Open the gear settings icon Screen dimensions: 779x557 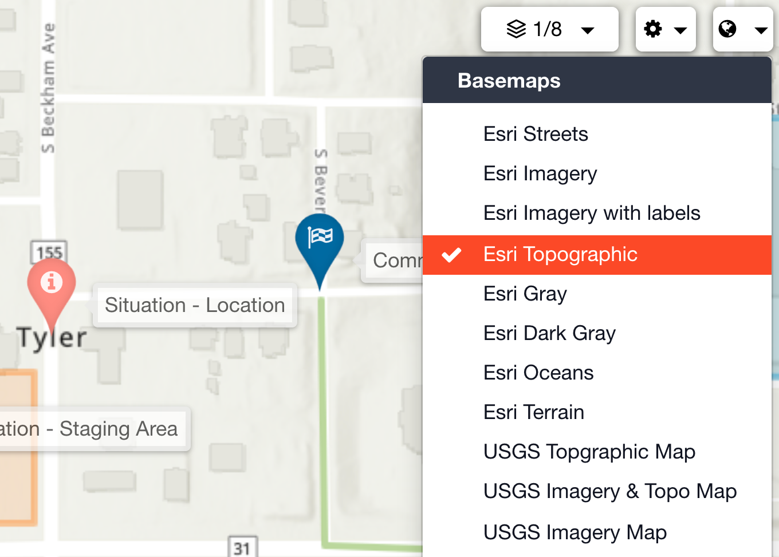point(653,29)
